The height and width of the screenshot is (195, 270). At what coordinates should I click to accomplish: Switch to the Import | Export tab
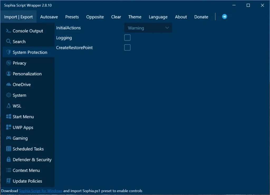coord(18,16)
